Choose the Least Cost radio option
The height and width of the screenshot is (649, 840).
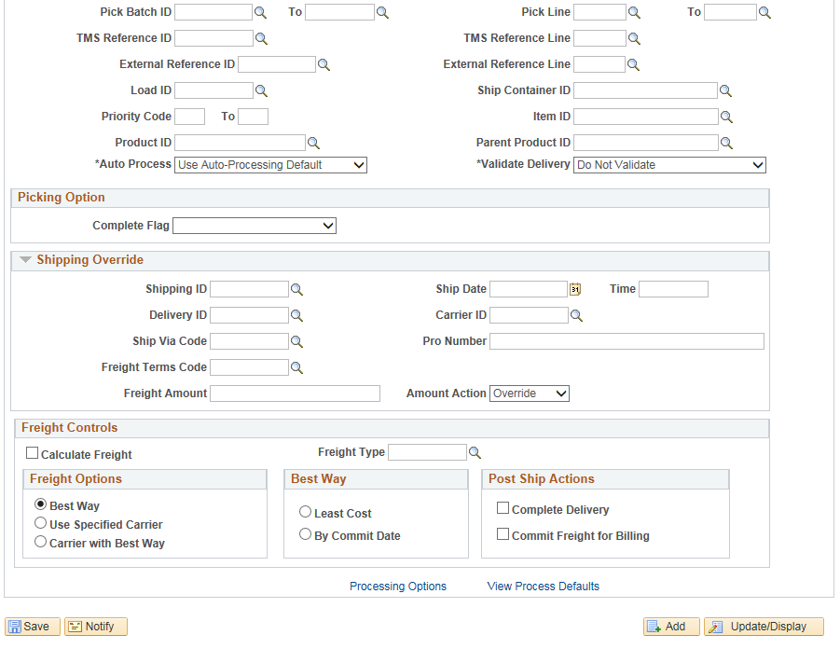(305, 512)
